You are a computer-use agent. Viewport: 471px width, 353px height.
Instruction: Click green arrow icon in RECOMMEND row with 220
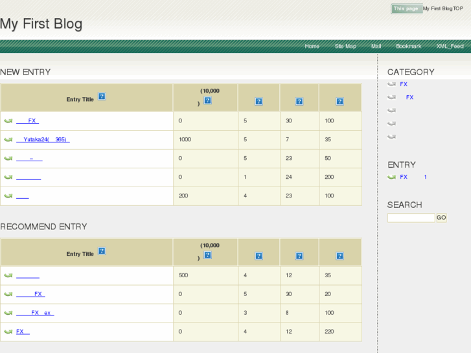(x=8, y=332)
